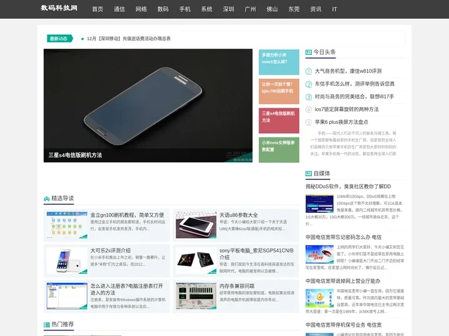
Task: Open 天语u86参数大全 article title
Action: coord(238,215)
